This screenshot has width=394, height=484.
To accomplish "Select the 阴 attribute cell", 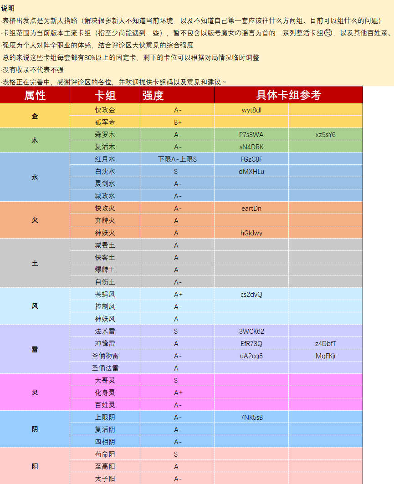I will point(35,429).
